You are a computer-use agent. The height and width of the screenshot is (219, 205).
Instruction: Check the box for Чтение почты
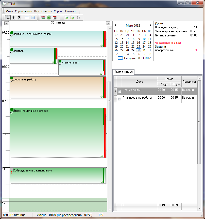[119, 92]
